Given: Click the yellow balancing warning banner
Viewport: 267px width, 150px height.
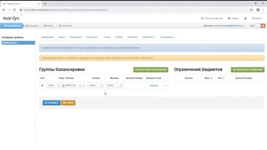Looking at the screenshot, I should 152,58.
